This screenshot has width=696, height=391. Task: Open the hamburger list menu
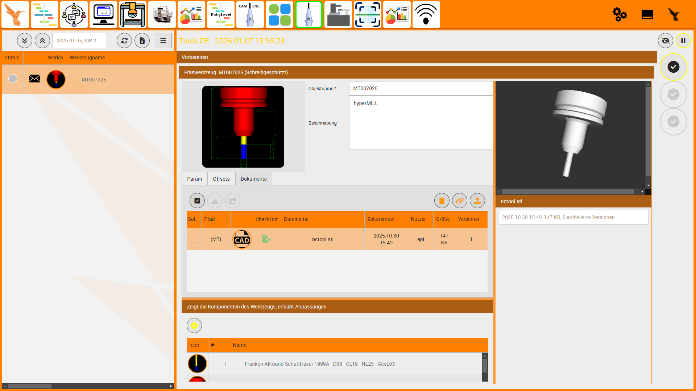pyautogui.click(x=163, y=41)
